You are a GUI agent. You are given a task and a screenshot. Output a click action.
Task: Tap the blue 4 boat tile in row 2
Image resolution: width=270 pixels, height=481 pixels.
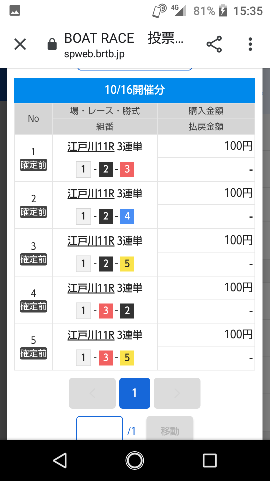pyautogui.click(x=127, y=216)
